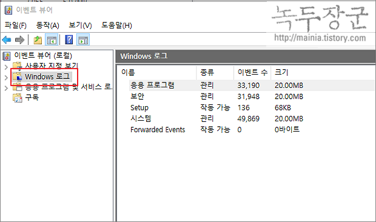Select 응용 프로그램 및 서비스 로그 in tree
The height and width of the screenshot is (222, 376).
[x=69, y=87]
